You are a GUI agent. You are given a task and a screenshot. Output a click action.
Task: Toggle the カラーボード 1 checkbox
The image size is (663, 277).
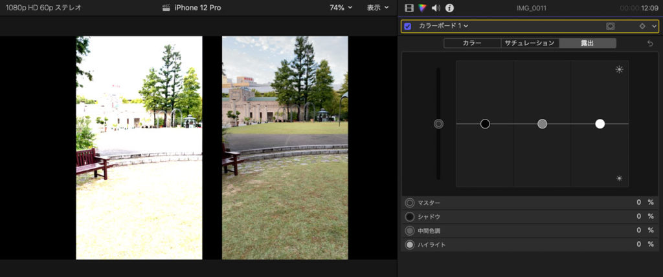[x=408, y=26]
